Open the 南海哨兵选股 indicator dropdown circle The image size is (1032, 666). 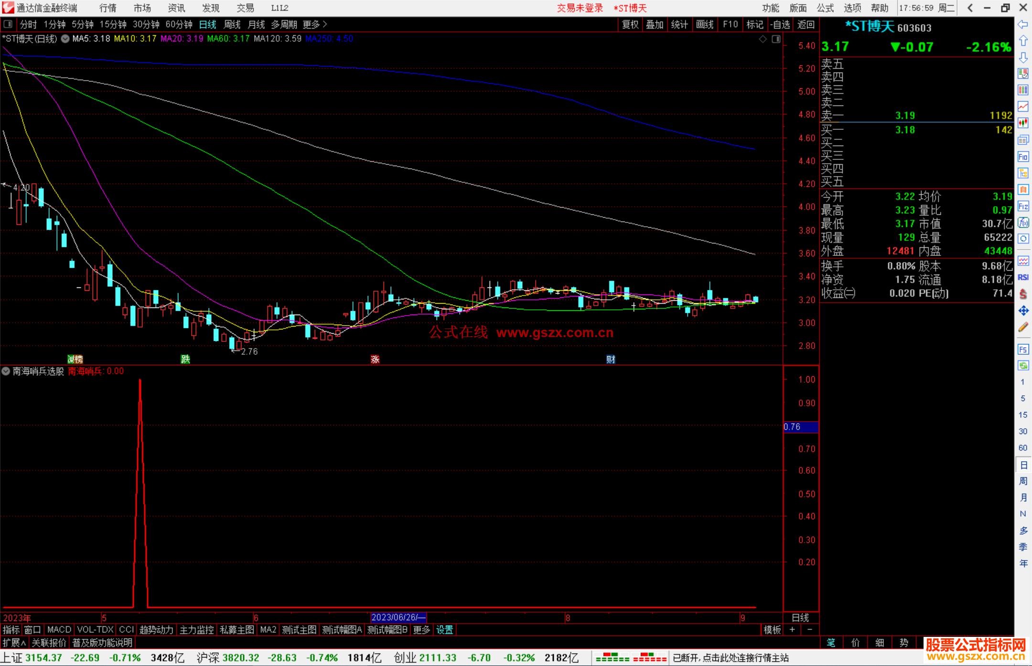point(6,371)
